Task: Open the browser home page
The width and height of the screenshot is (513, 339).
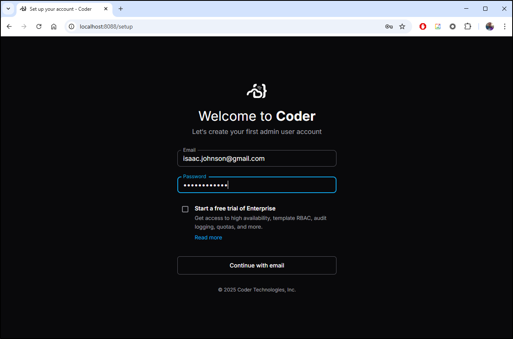Action: [x=54, y=26]
